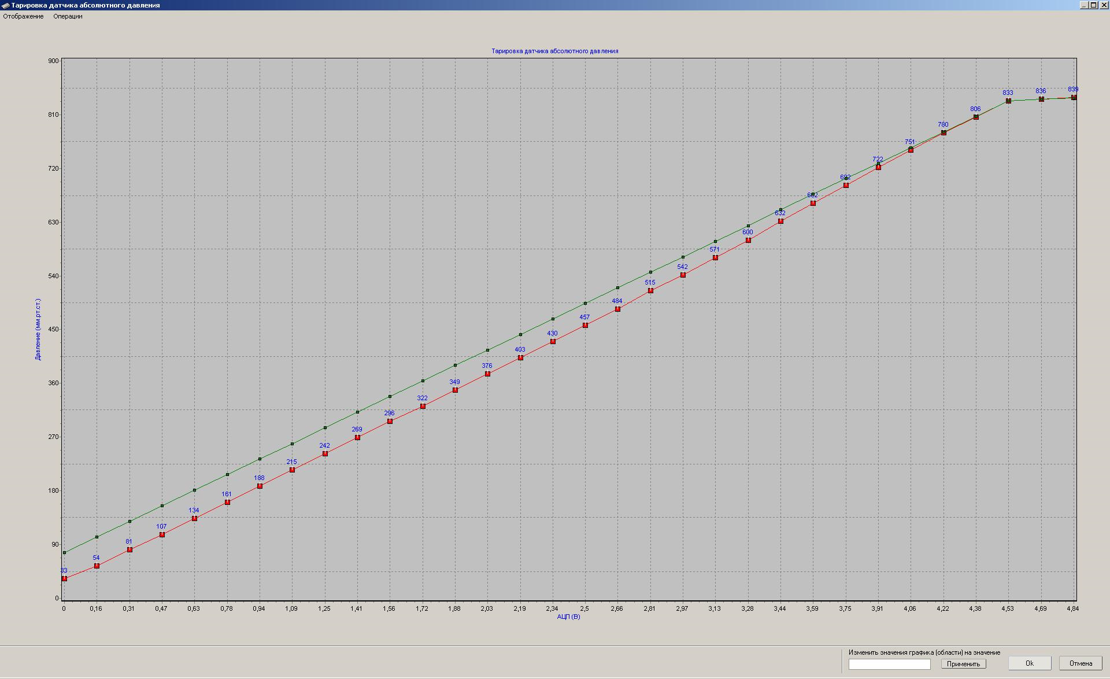The image size is (1110, 679).
Task: Select the red data point labeled 806
Action: coord(976,117)
